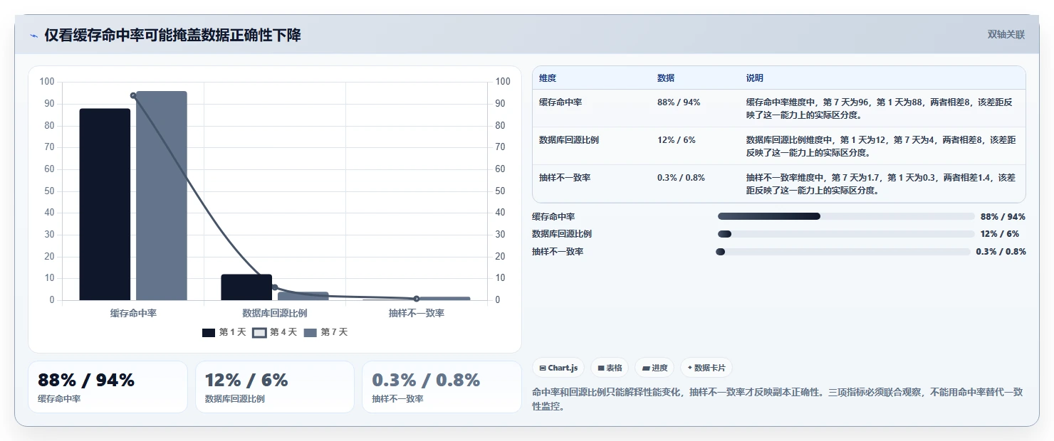Click the 第 7 天 bar for 数据库回源比例
This screenshot has width=1054, height=441.
pyautogui.click(x=303, y=296)
